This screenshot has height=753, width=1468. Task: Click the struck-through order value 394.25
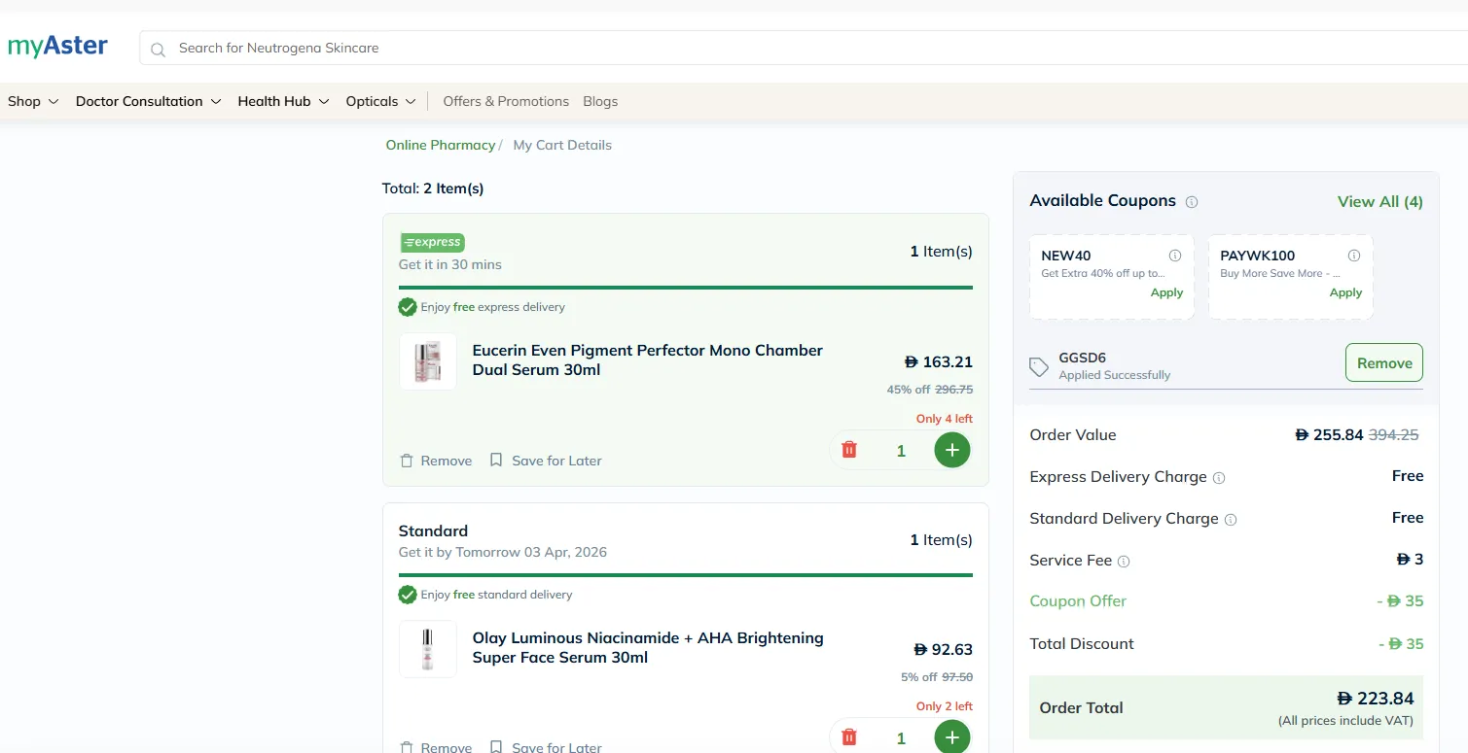point(1394,434)
